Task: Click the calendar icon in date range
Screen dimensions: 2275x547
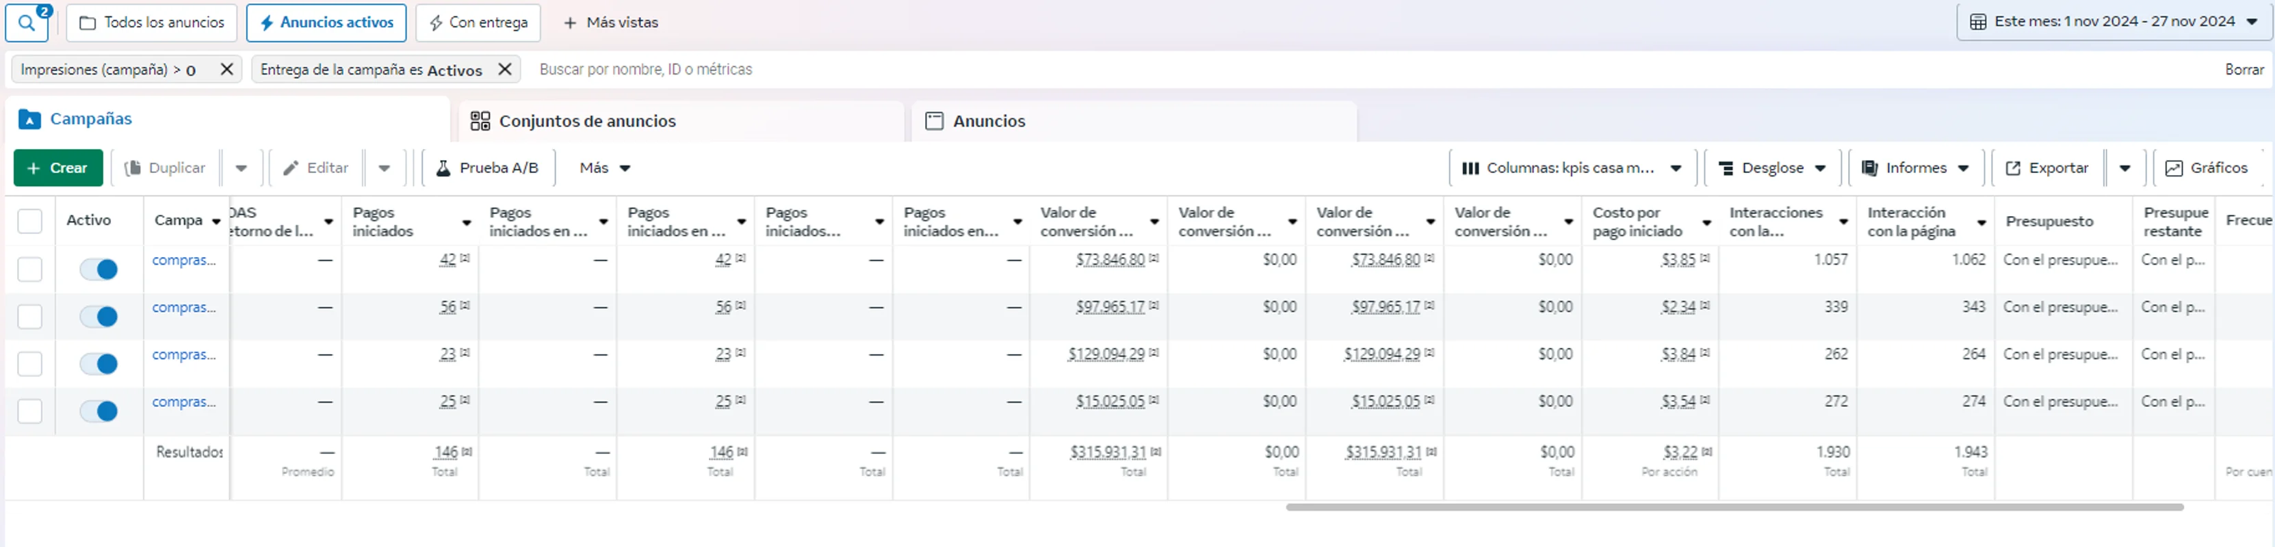Action: pyautogui.click(x=1978, y=22)
